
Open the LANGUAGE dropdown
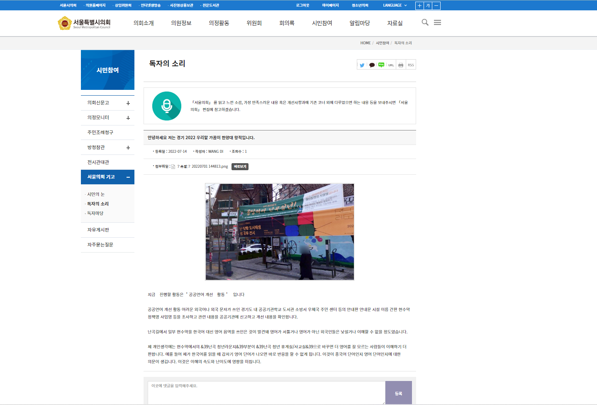(x=395, y=5)
